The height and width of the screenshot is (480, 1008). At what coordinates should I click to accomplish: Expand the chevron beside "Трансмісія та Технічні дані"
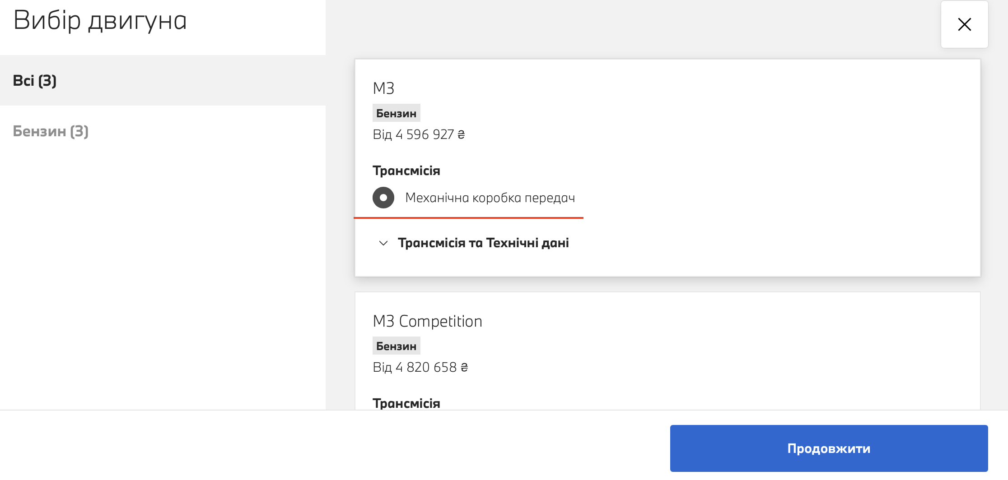click(383, 243)
